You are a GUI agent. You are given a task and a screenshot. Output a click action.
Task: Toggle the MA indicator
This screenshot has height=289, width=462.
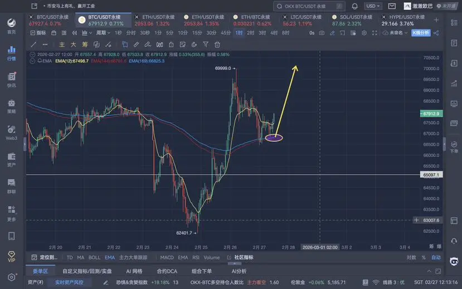[80, 257]
